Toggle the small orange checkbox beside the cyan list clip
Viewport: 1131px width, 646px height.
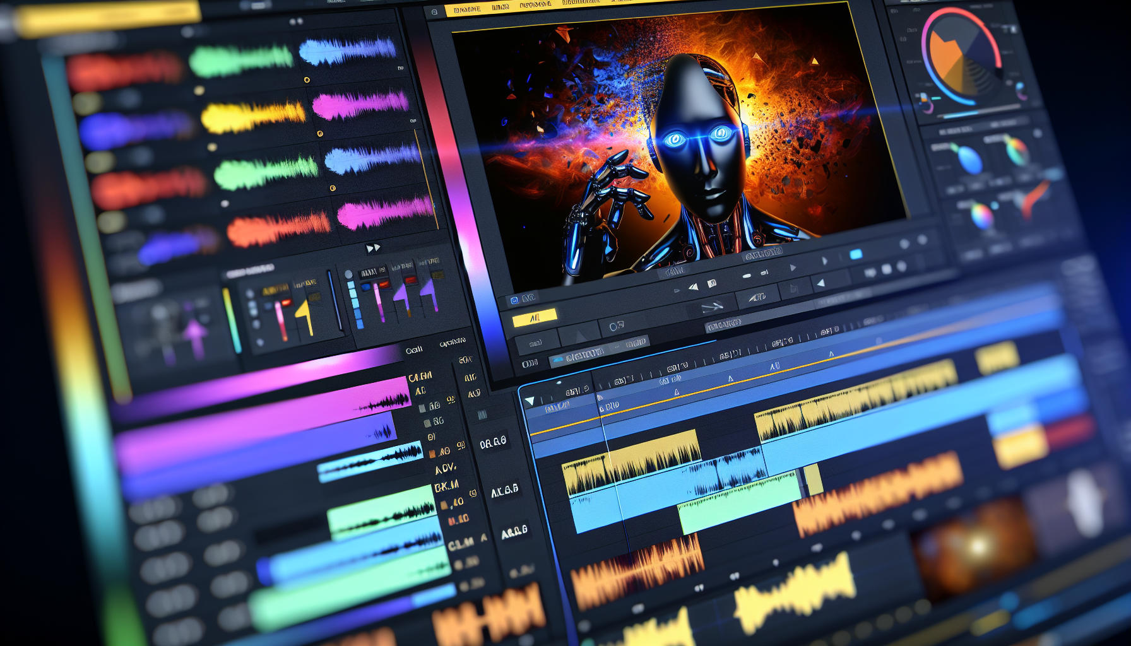(432, 454)
